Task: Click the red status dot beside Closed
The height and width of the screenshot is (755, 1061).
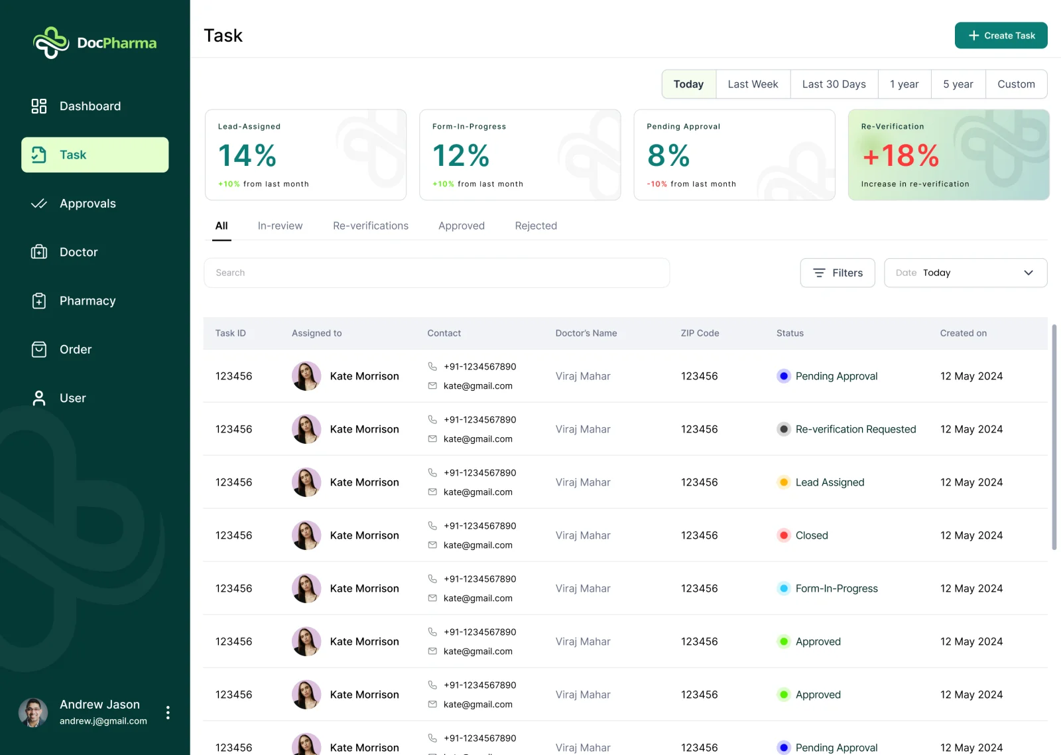Action: point(784,535)
